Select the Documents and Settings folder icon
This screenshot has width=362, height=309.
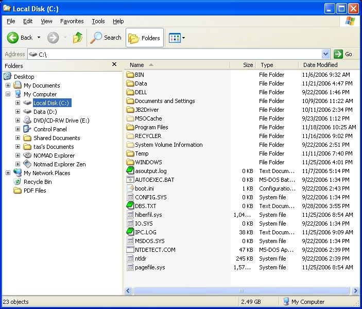point(130,101)
